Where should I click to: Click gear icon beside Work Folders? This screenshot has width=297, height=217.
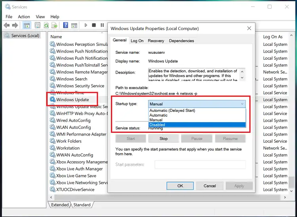[52, 141]
